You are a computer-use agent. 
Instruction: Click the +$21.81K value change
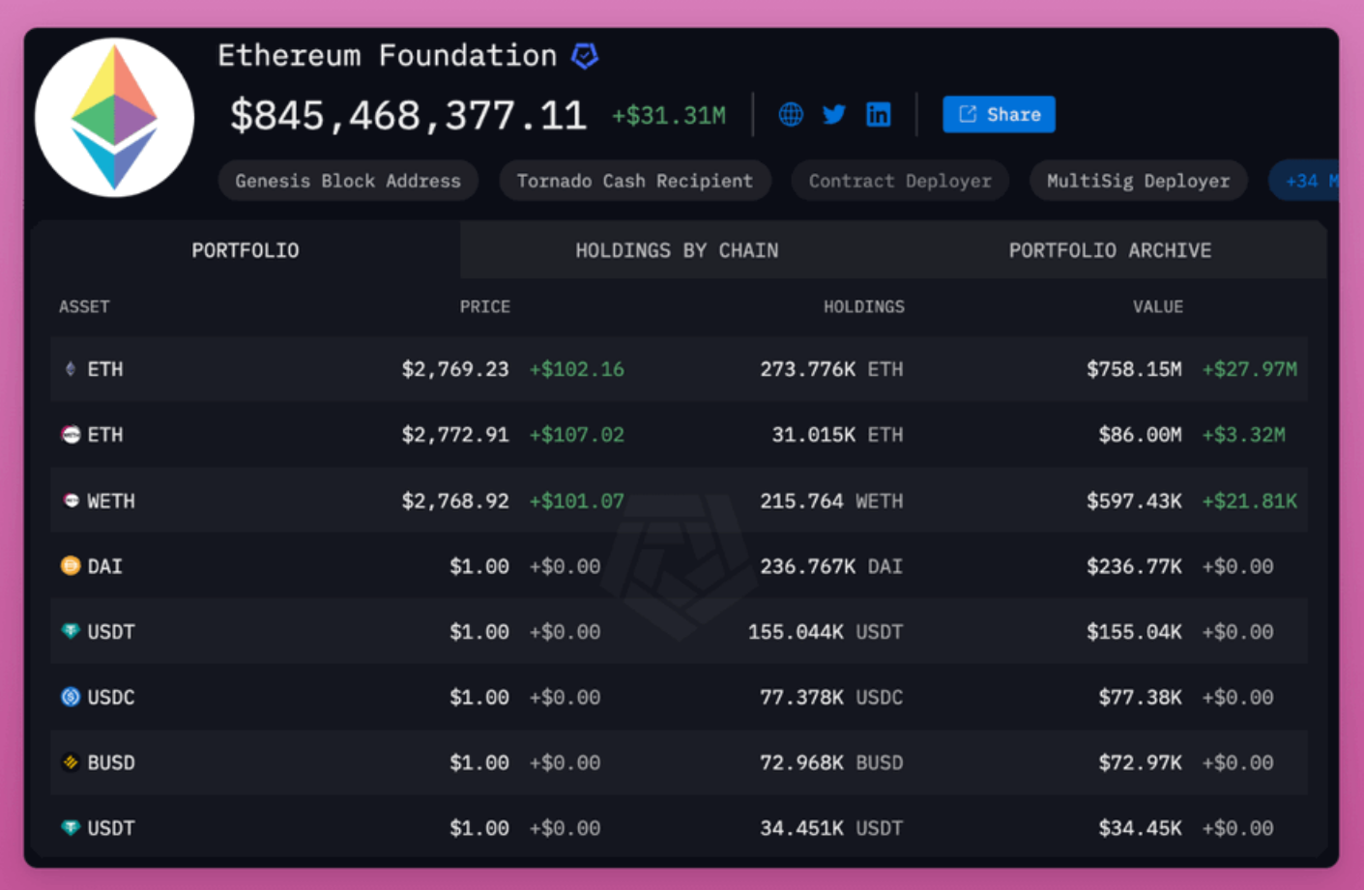(1250, 501)
